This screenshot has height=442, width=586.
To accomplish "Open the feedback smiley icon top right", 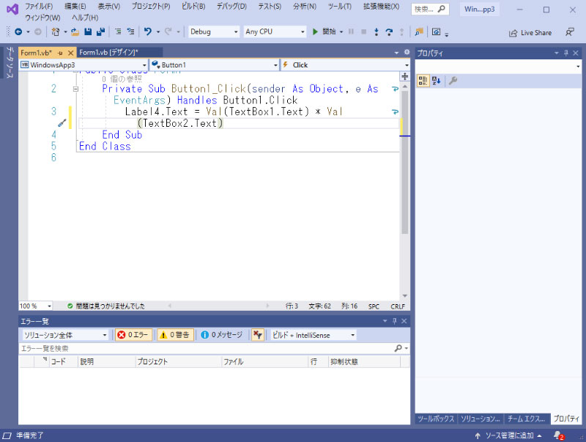I will coord(569,32).
